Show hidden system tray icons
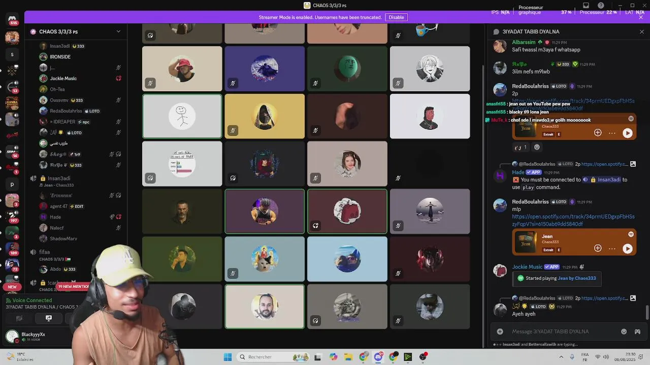This screenshot has width=650, height=365. coord(561,357)
